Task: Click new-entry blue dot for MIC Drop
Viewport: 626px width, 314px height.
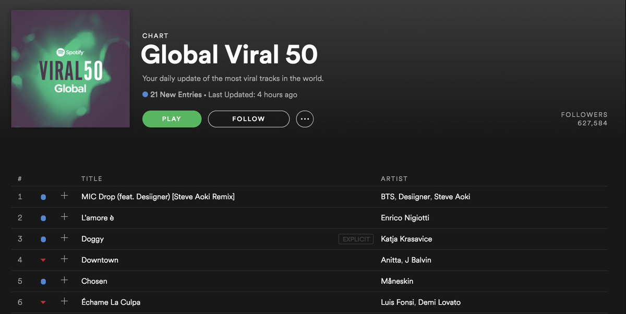Action: pyautogui.click(x=43, y=197)
